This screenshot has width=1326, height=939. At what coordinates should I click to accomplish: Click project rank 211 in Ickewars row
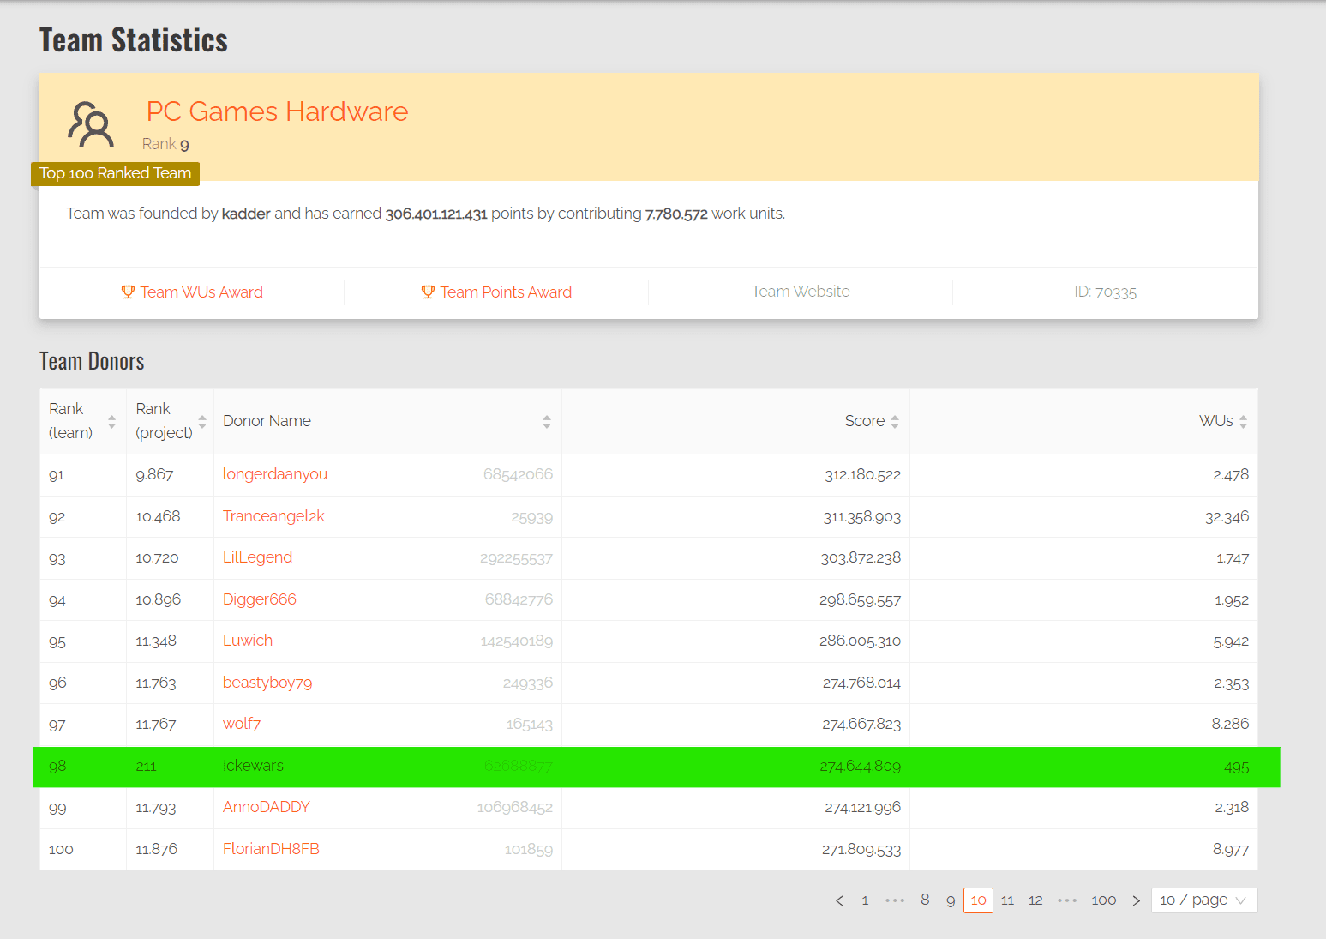click(x=146, y=766)
